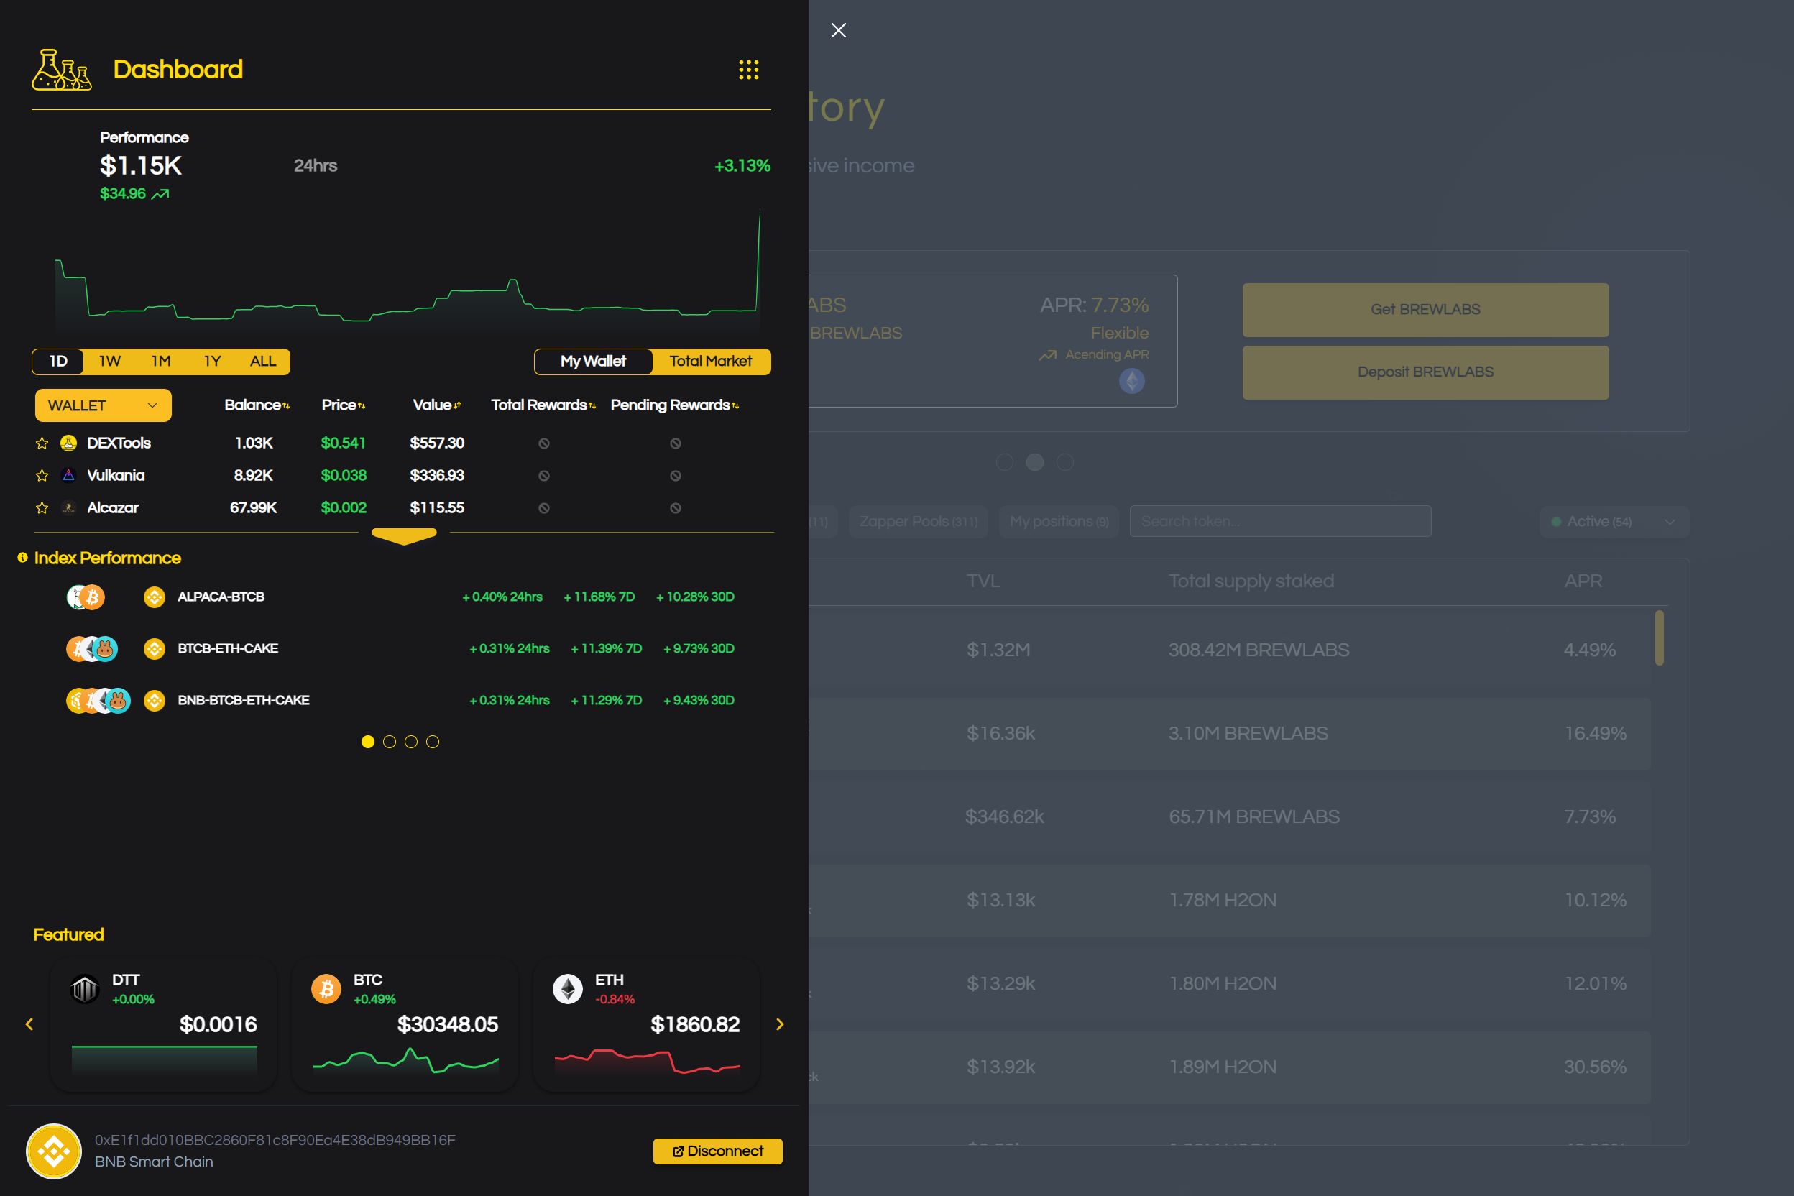Select fourth index pagination dot
This screenshot has height=1196, width=1794.
433,742
